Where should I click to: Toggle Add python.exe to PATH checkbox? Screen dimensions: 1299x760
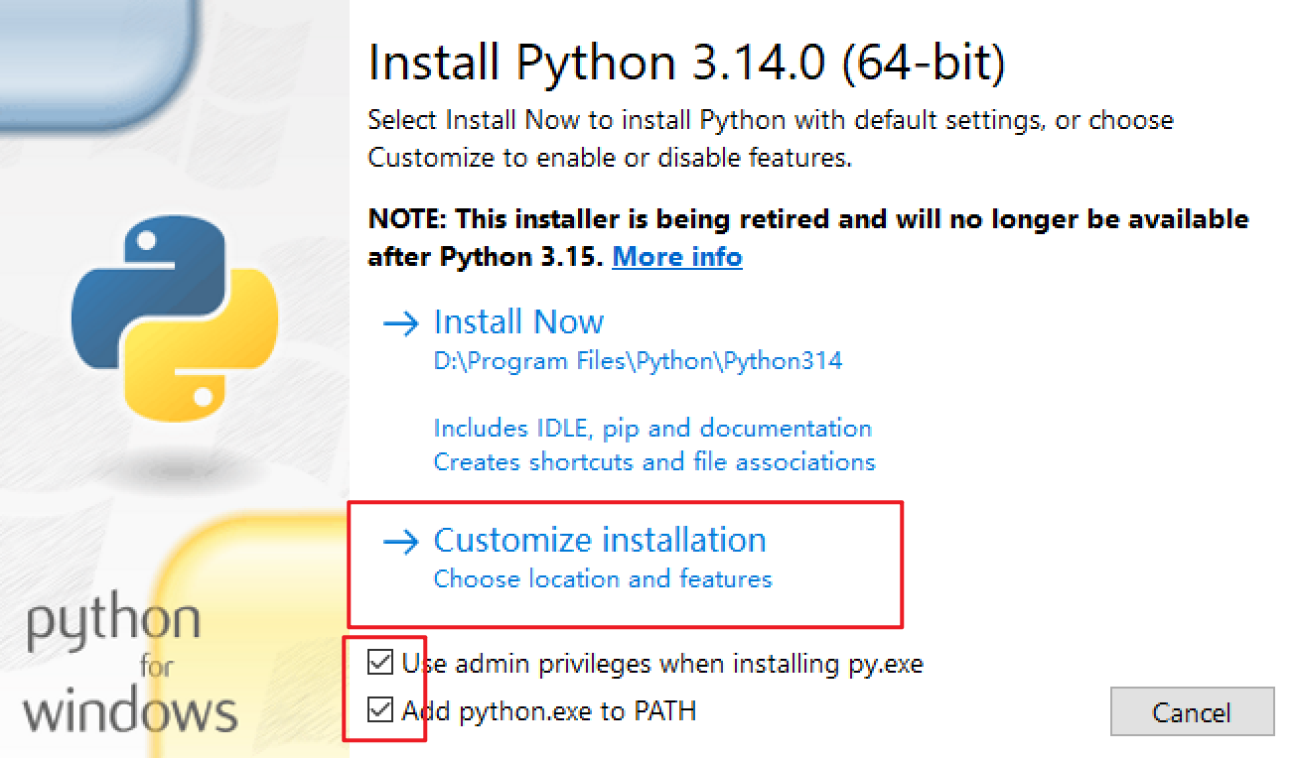click(x=379, y=709)
